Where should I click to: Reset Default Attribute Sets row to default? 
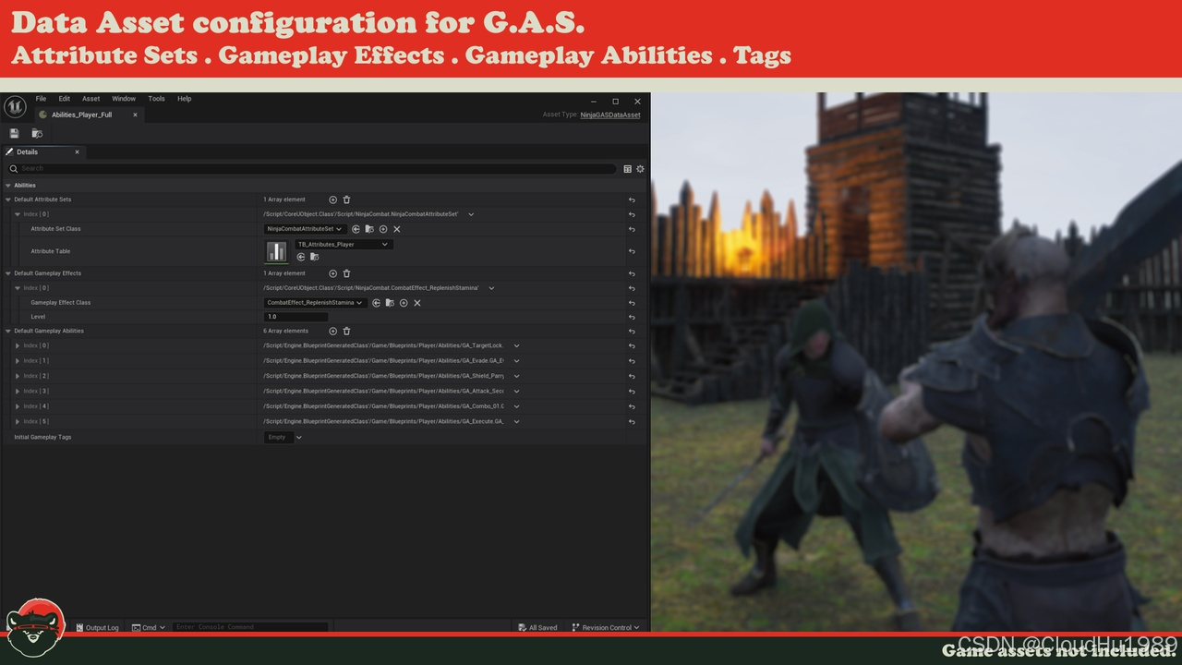point(632,199)
